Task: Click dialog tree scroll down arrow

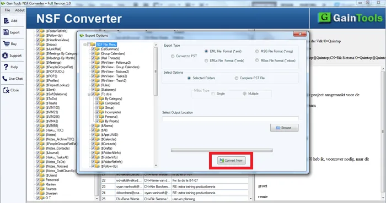Action: (156, 166)
